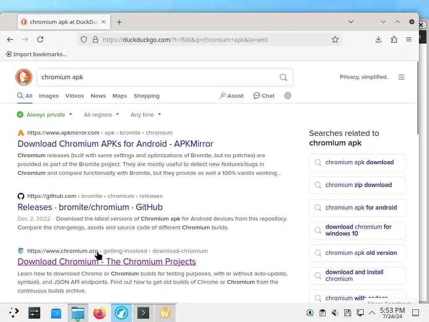Open the Assist feature
Screen dimensions: 429x322
(x=231, y=96)
